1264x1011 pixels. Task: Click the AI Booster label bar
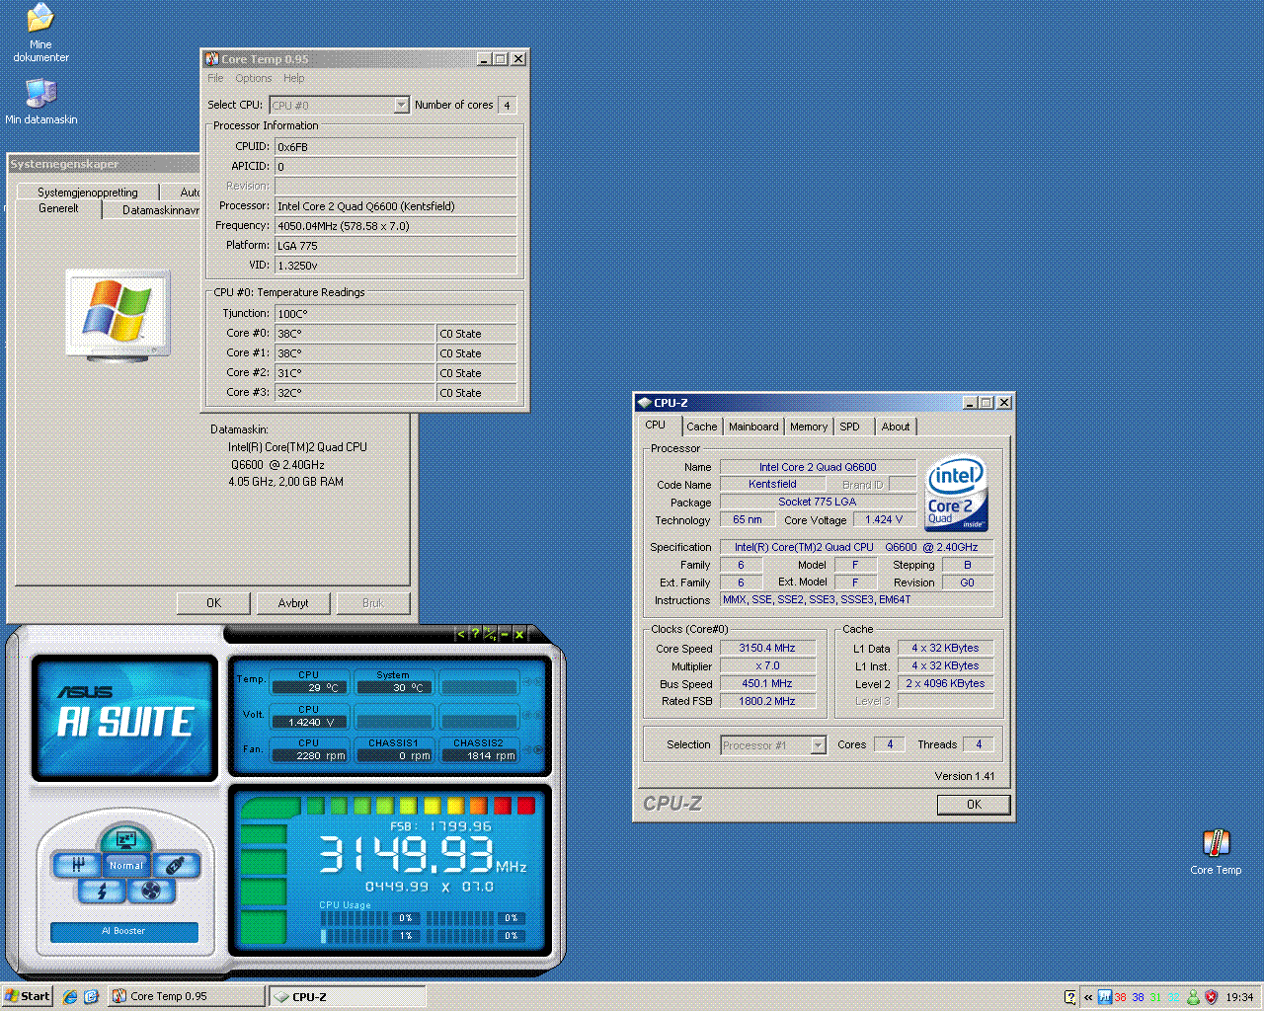123,931
